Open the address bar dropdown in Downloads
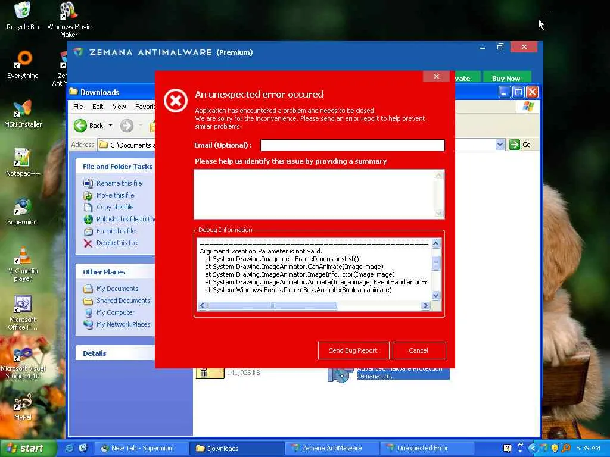Viewport: 610px width, 457px height. pos(500,145)
